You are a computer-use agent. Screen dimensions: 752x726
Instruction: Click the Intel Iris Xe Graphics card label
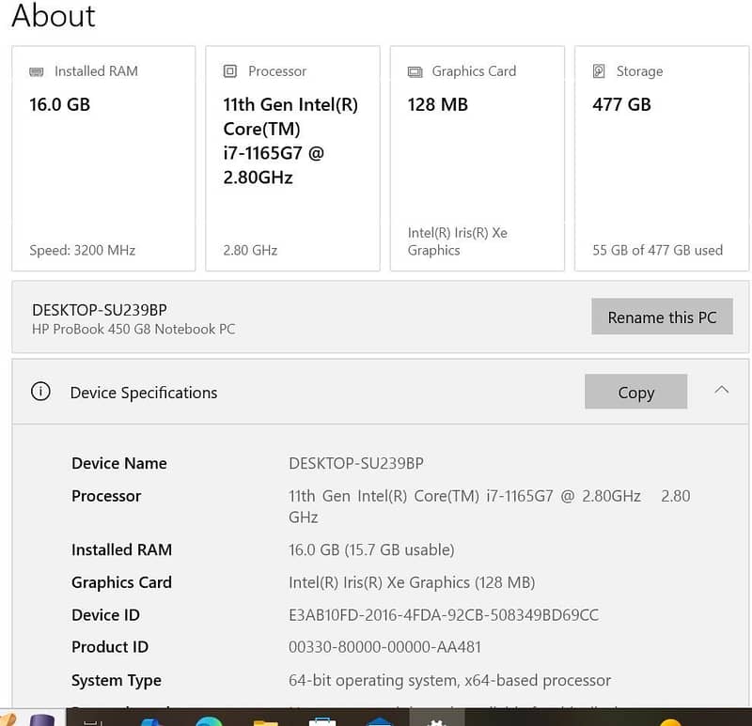[x=457, y=241]
